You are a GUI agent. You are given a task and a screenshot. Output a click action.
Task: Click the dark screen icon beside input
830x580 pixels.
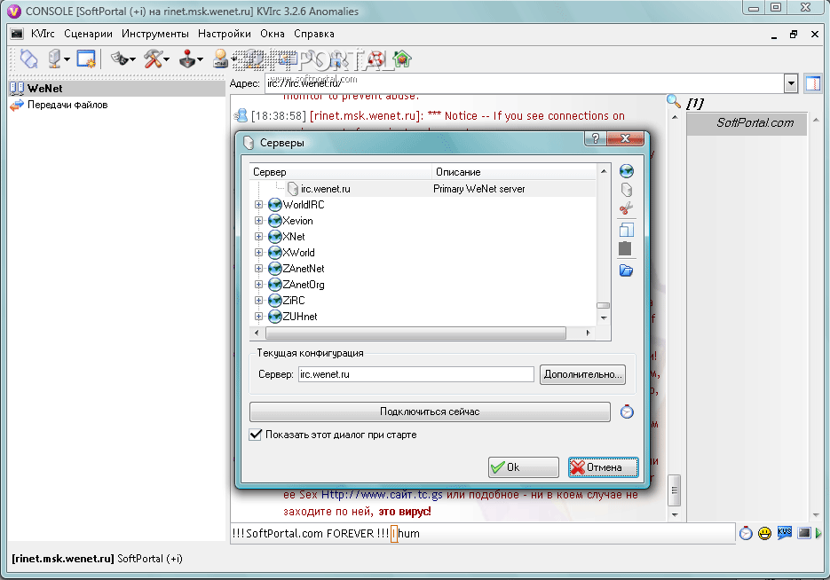click(804, 533)
